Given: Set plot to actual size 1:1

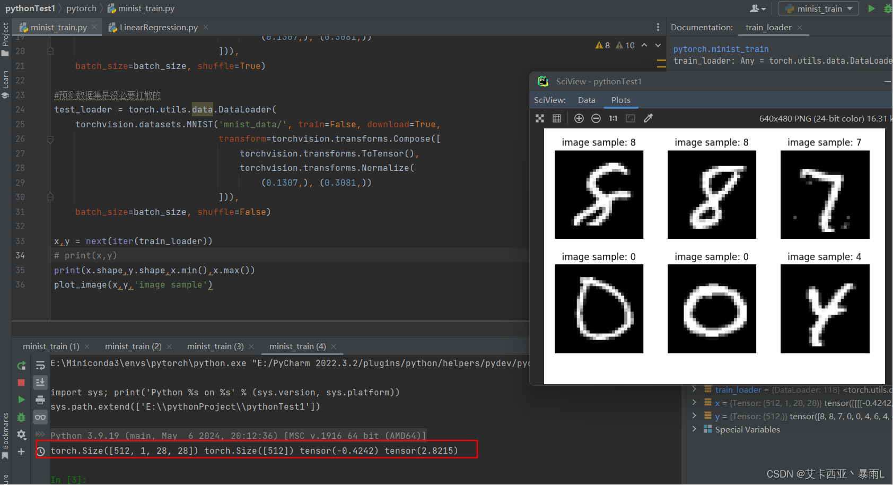Looking at the screenshot, I should tap(613, 118).
